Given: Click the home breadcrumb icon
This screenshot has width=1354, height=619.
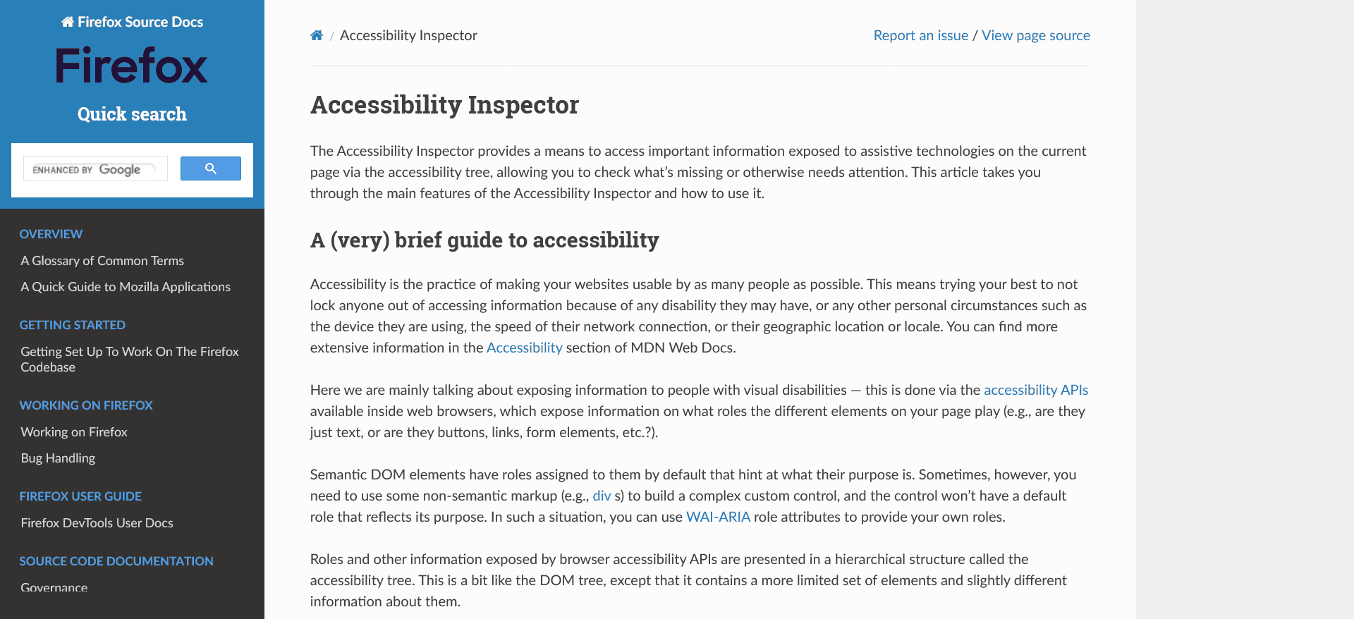Looking at the screenshot, I should pos(317,35).
